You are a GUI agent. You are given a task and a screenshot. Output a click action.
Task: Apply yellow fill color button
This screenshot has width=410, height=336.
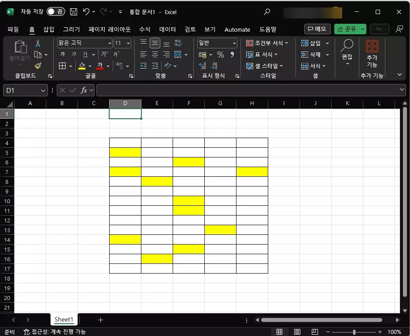(x=82, y=66)
